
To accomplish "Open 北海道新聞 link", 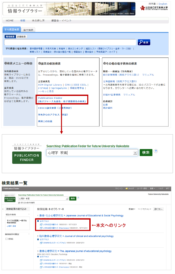I will tap(120, 81).
